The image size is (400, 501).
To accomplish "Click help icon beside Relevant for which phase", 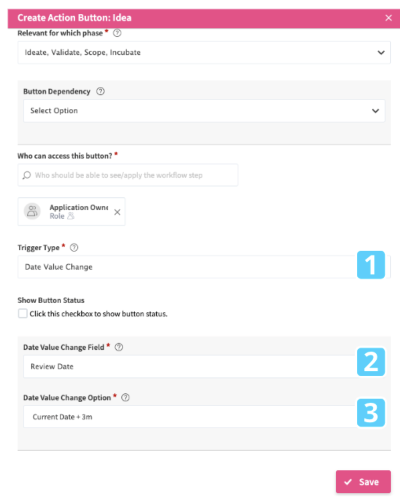I will (117, 33).
